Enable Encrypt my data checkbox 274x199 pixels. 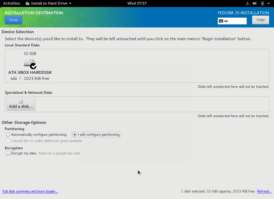pyautogui.click(x=8, y=153)
